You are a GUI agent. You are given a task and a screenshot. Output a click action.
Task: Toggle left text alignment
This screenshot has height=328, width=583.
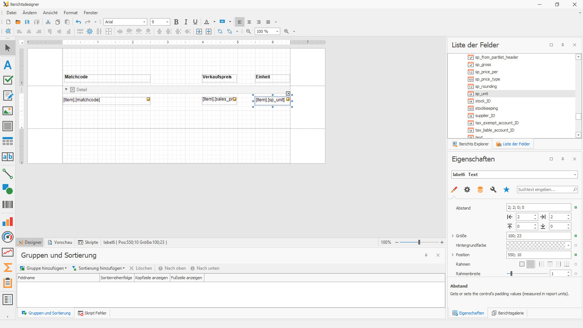coord(240,22)
